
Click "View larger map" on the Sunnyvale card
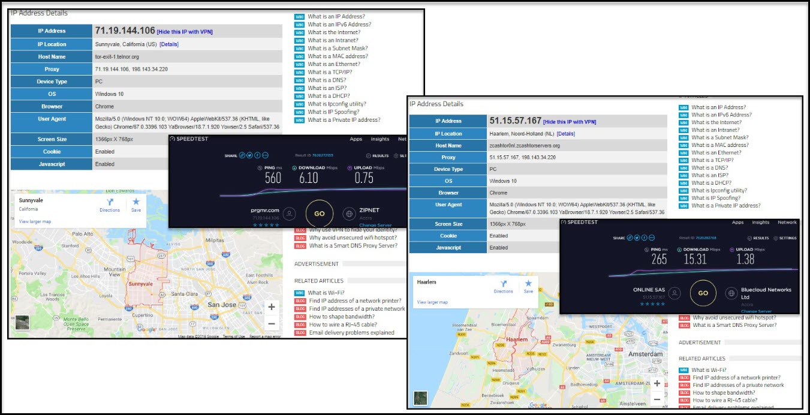35,221
